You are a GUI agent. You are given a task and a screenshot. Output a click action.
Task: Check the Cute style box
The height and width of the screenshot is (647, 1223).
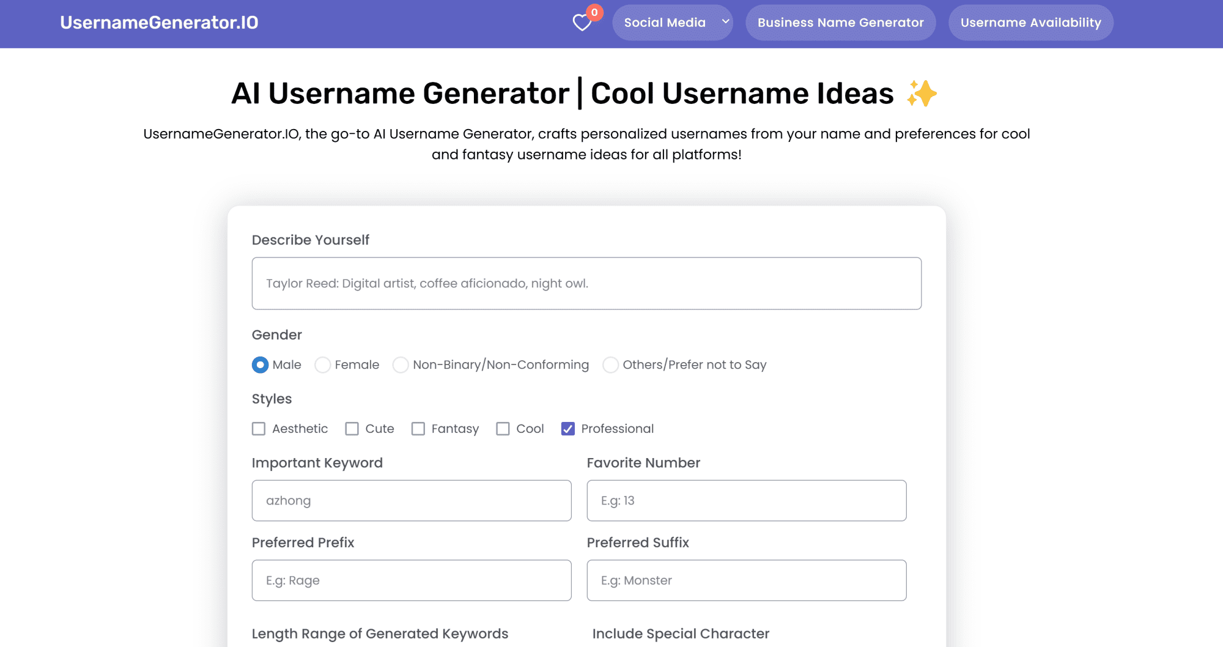coord(352,429)
